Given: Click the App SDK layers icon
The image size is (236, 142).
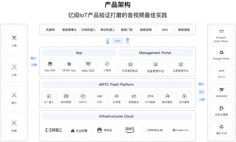Looking at the screenshot, I should pyautogui.click(x=50, y=64).
